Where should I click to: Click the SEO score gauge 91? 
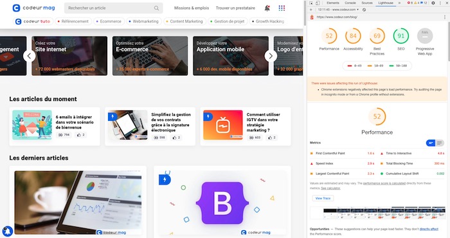tap(401, 36)
